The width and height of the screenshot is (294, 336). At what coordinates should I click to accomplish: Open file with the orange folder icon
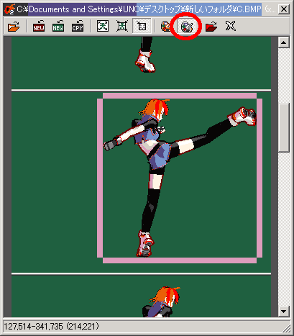[x=14, y=26]
